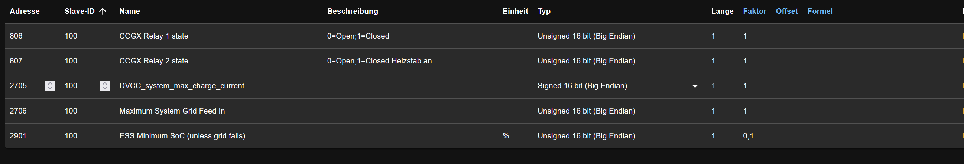
Task: Select the CCGX Relay 1 state row
Action: [x=154, y=36]
